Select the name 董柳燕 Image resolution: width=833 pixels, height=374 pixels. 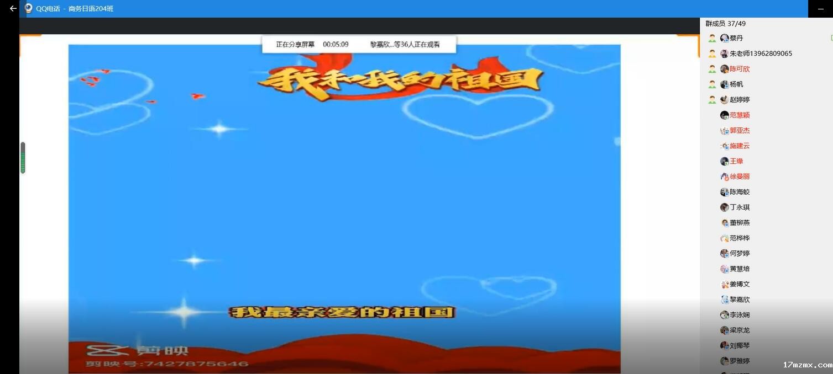tap(740, 223)
